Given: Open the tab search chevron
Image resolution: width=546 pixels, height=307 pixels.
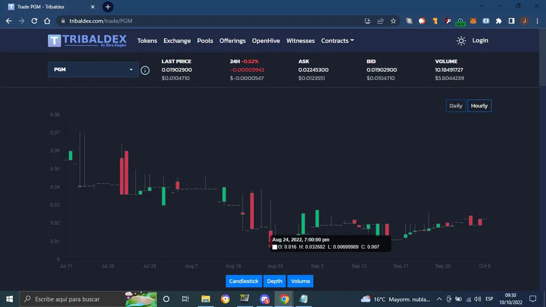Looking at the screenshot, I should coord(482,6).
